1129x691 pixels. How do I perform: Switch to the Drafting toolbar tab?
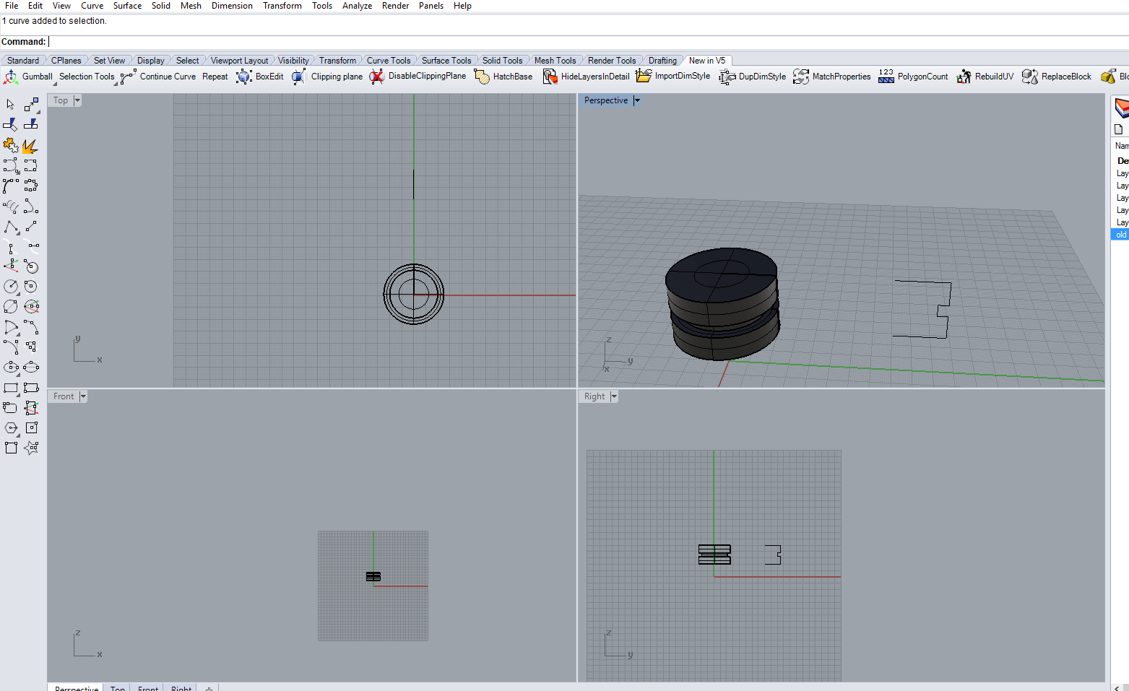tap(662, 61)
